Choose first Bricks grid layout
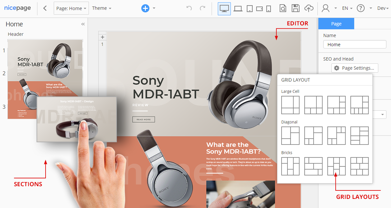Screen dimensions: 391x208 [x=290, y=166]
